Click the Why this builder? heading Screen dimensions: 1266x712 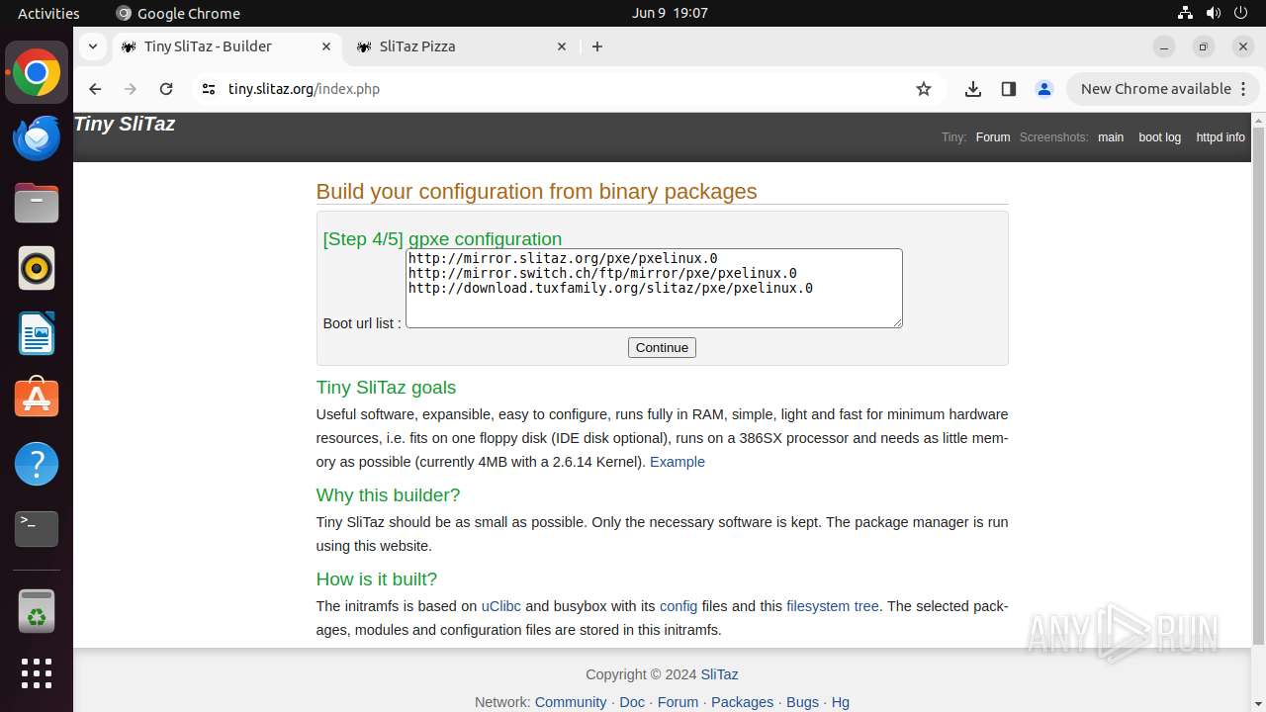[x=388, y=495]
